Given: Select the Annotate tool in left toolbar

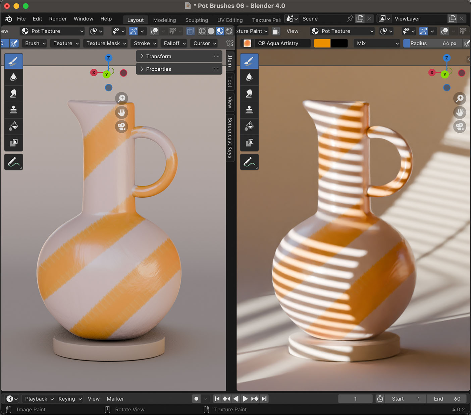Looking at the screenshot, I should click(x=13, y=162).
